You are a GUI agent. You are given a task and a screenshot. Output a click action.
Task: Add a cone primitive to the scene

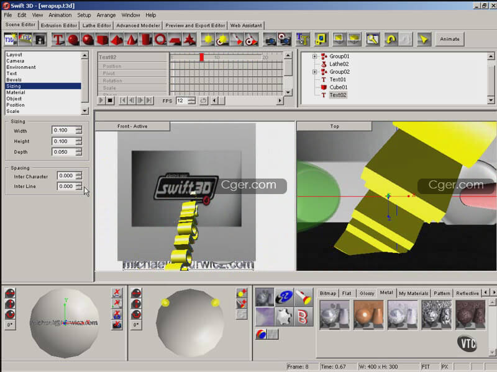click(131, 39)
